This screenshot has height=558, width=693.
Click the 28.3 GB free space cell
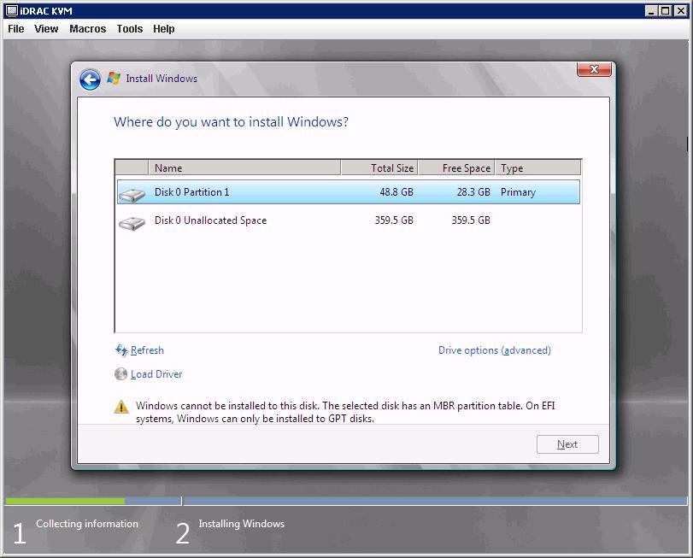(x=473, y=192)
